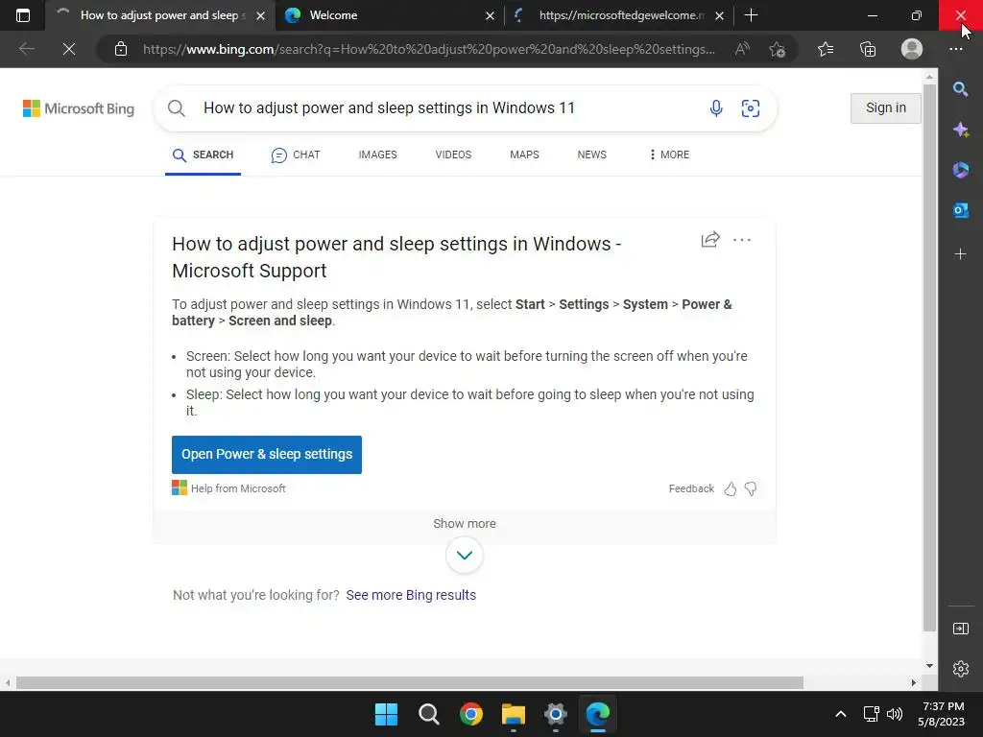Close the power and sleep search tab

click(x=261, y=15)
